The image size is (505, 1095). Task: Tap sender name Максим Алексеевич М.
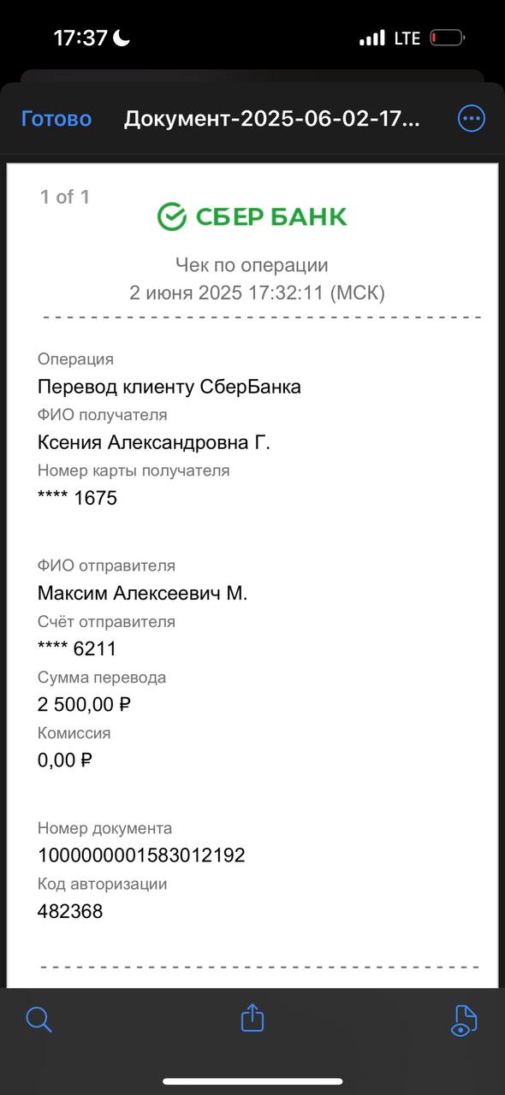click(x=142, y=593)
